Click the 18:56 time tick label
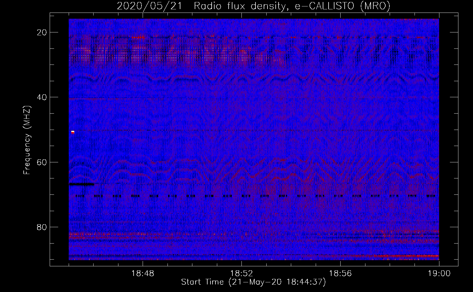473x292 pixels. pos(340,273)
